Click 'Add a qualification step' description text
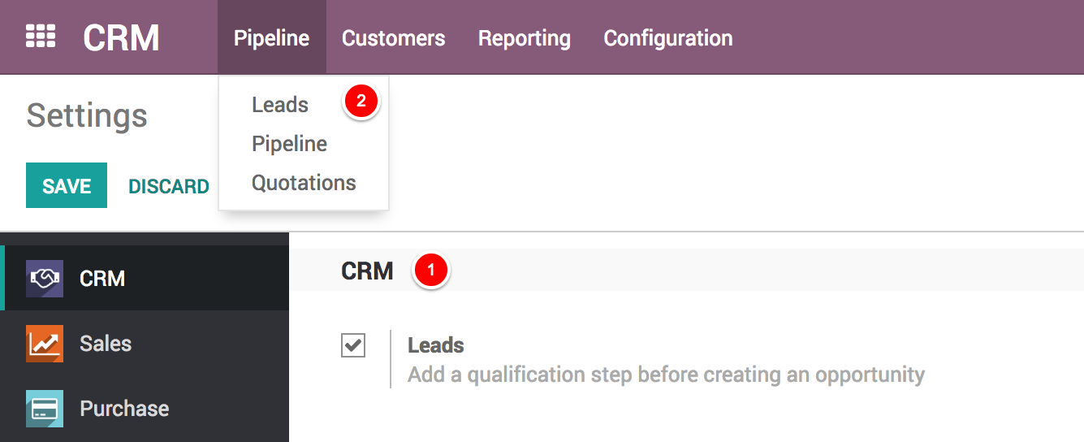Viewport: 1084px width, 442px height. 666,375
